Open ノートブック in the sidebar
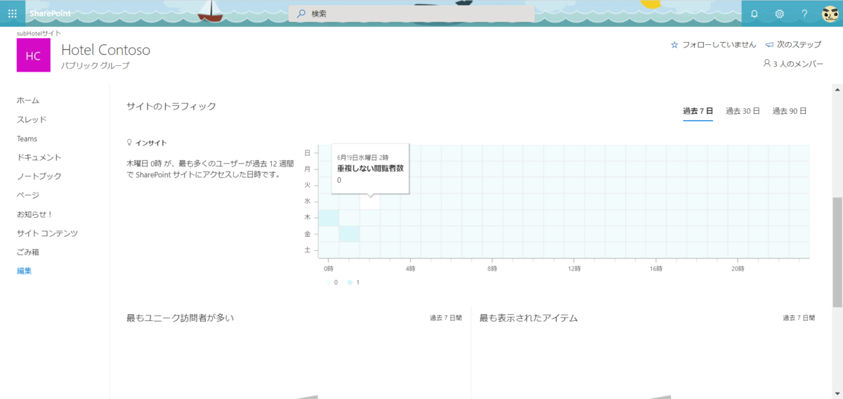 tap(39, 176)
